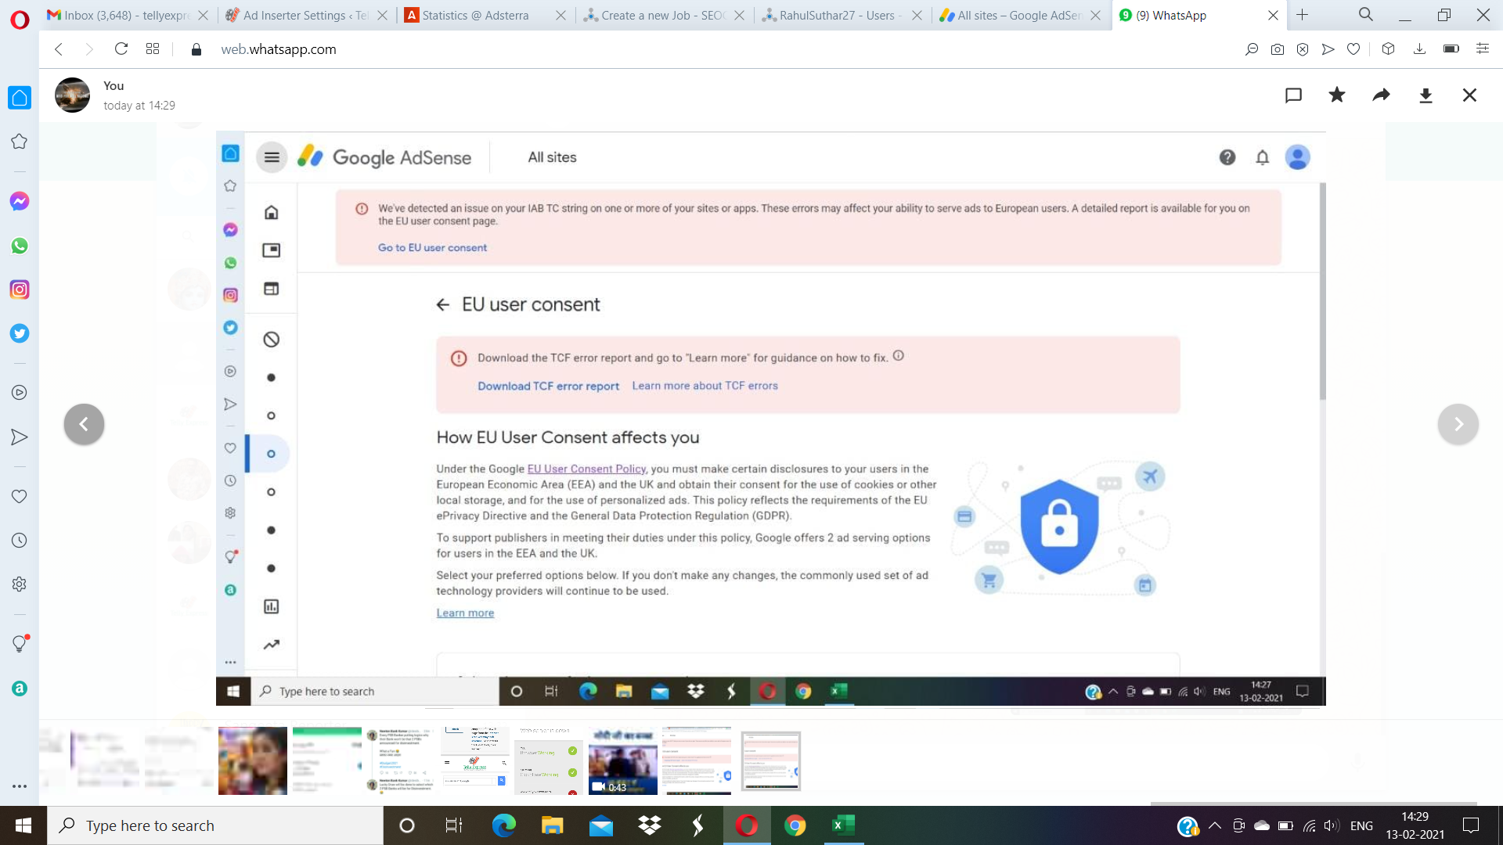This screenshot has width=1503, height=845.
Task: Expand hidden system tray icons
Action: pos(1215,825)
